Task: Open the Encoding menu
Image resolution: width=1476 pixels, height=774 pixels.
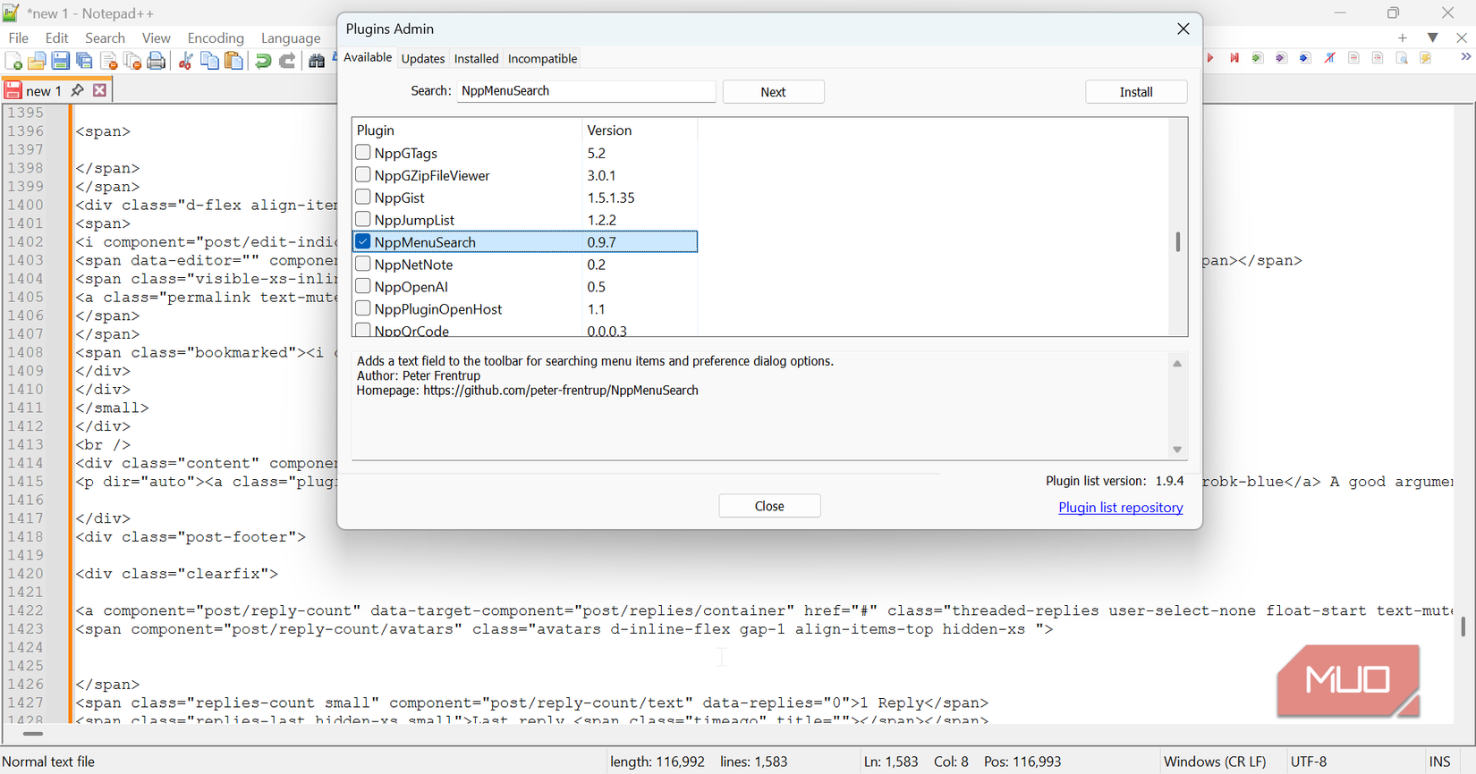Action: pos(216,38)
